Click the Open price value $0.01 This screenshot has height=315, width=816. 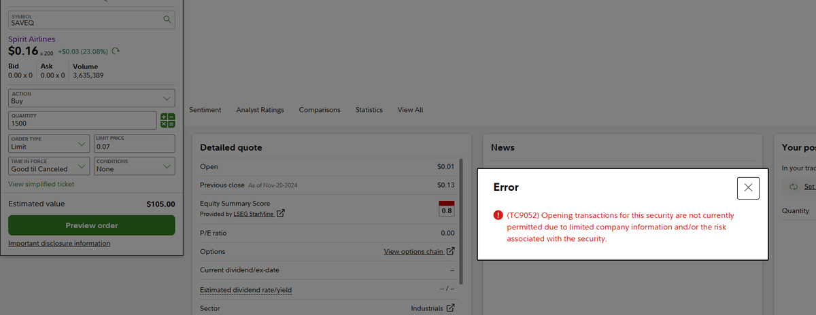[x=445, y=167]
